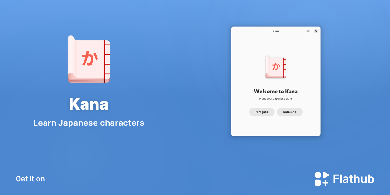The width and height of the screenshot is (390, 195).
Task: Close the Kana window
Action: coord(316,31)
